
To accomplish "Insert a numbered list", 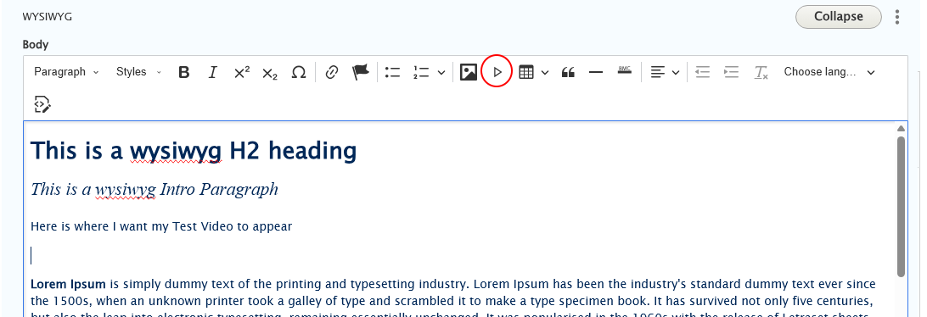I will 421,73.
